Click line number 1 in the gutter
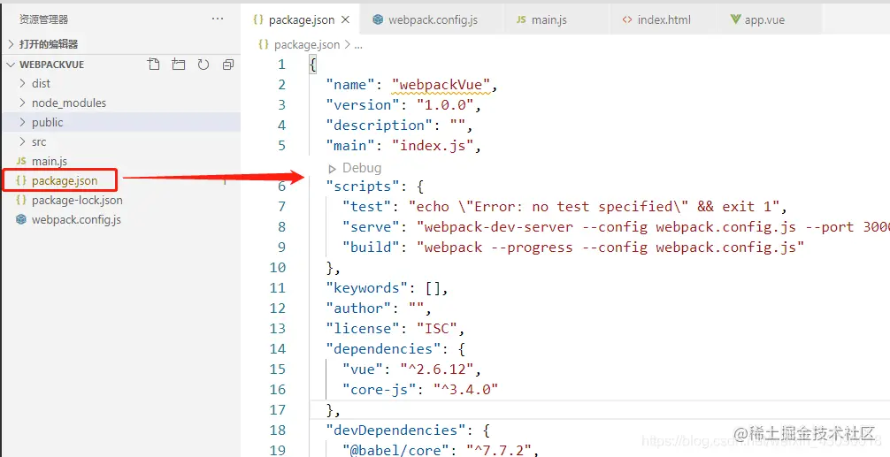 (x=282, y=64)
